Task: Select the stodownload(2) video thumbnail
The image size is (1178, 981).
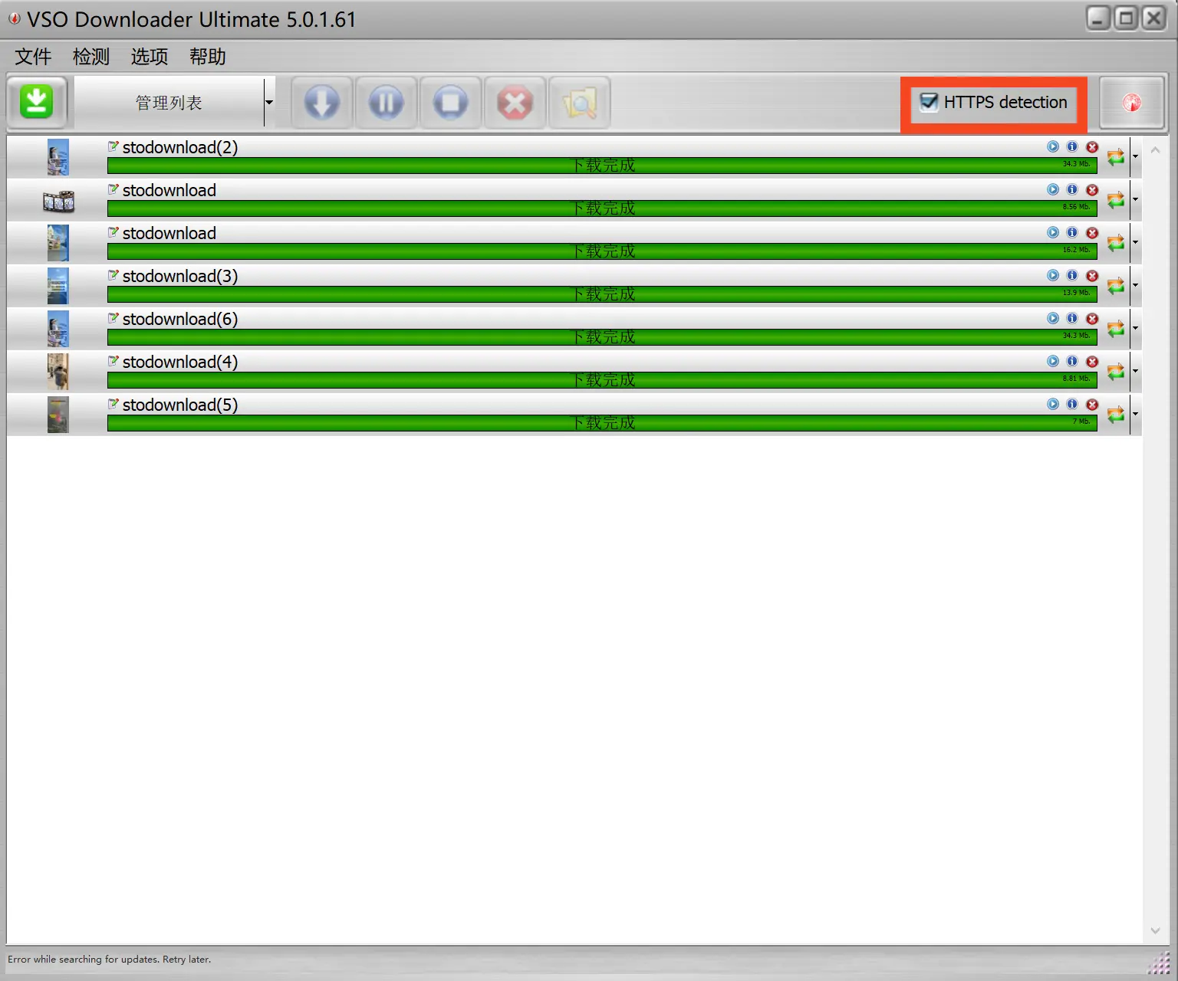Action: (58, 157)
